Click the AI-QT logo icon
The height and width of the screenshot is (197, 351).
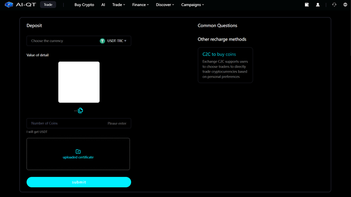point(9,4)
